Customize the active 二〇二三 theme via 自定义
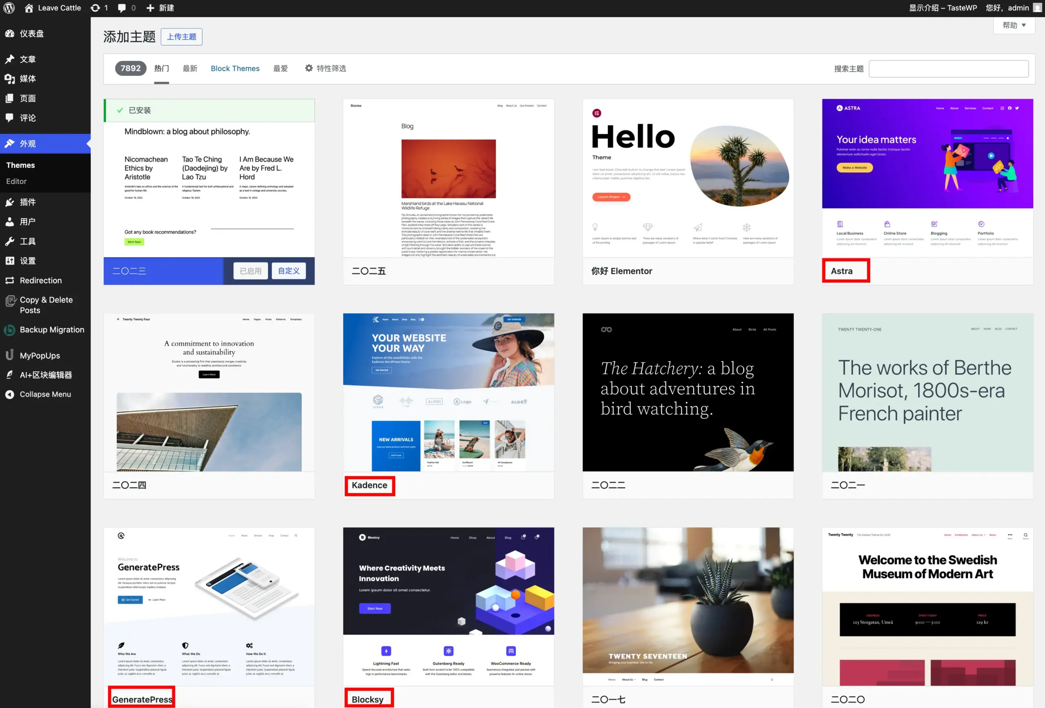The height and width of the screenshot is (708, 1045). 289,271
